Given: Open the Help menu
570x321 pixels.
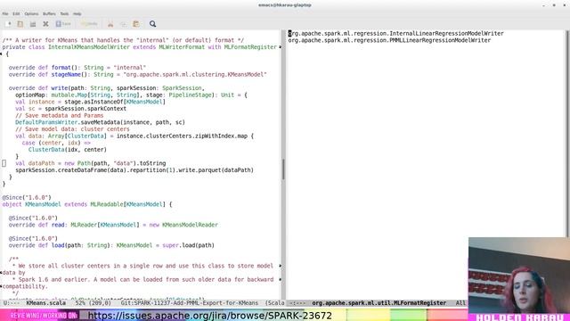Looking at the screenshot, I should pos(77,14).
